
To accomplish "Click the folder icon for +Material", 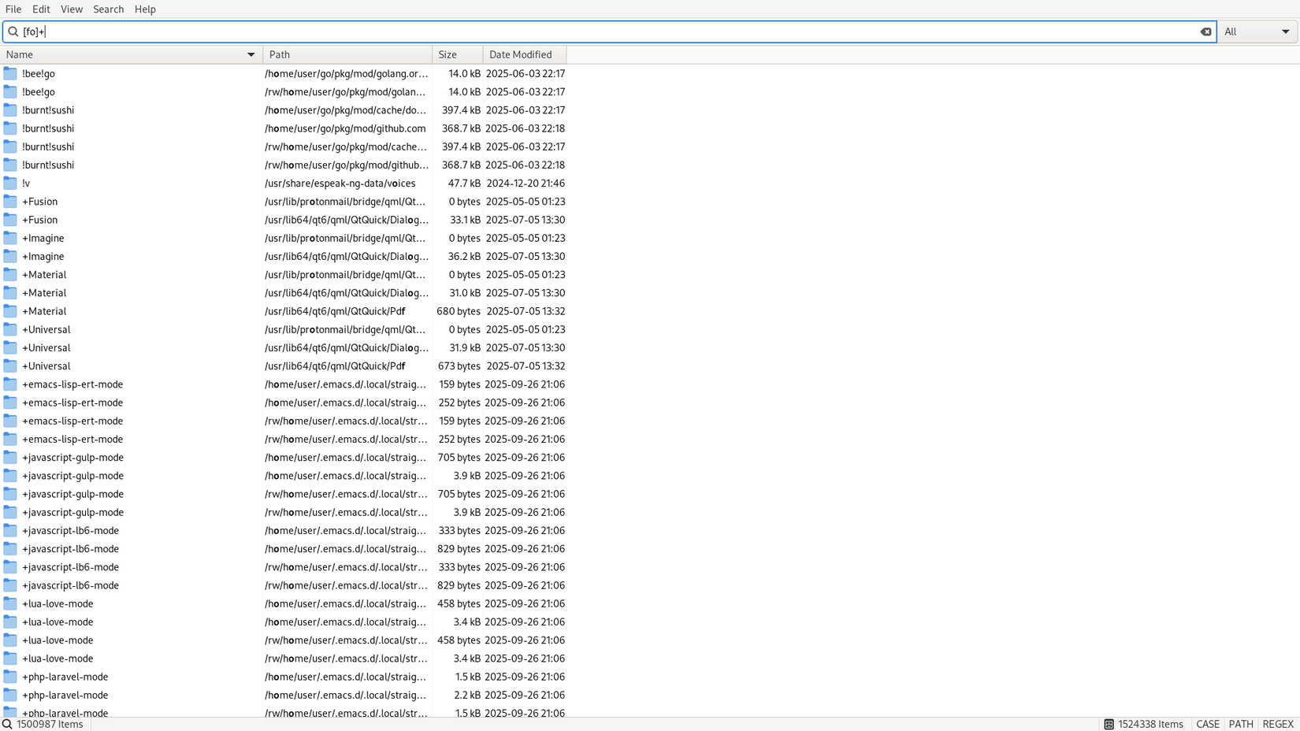I will click(9, 274).
